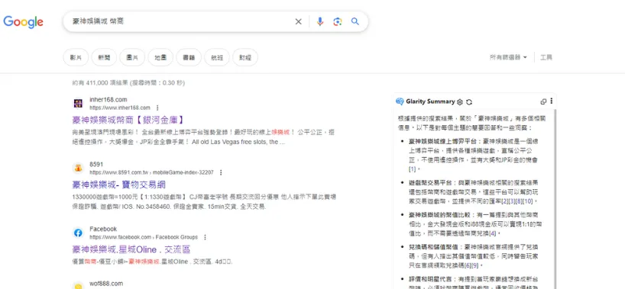Clear the search box with the X icon
Image resolution: width=625 pixels, height=289 pixels.
(298, 21)
